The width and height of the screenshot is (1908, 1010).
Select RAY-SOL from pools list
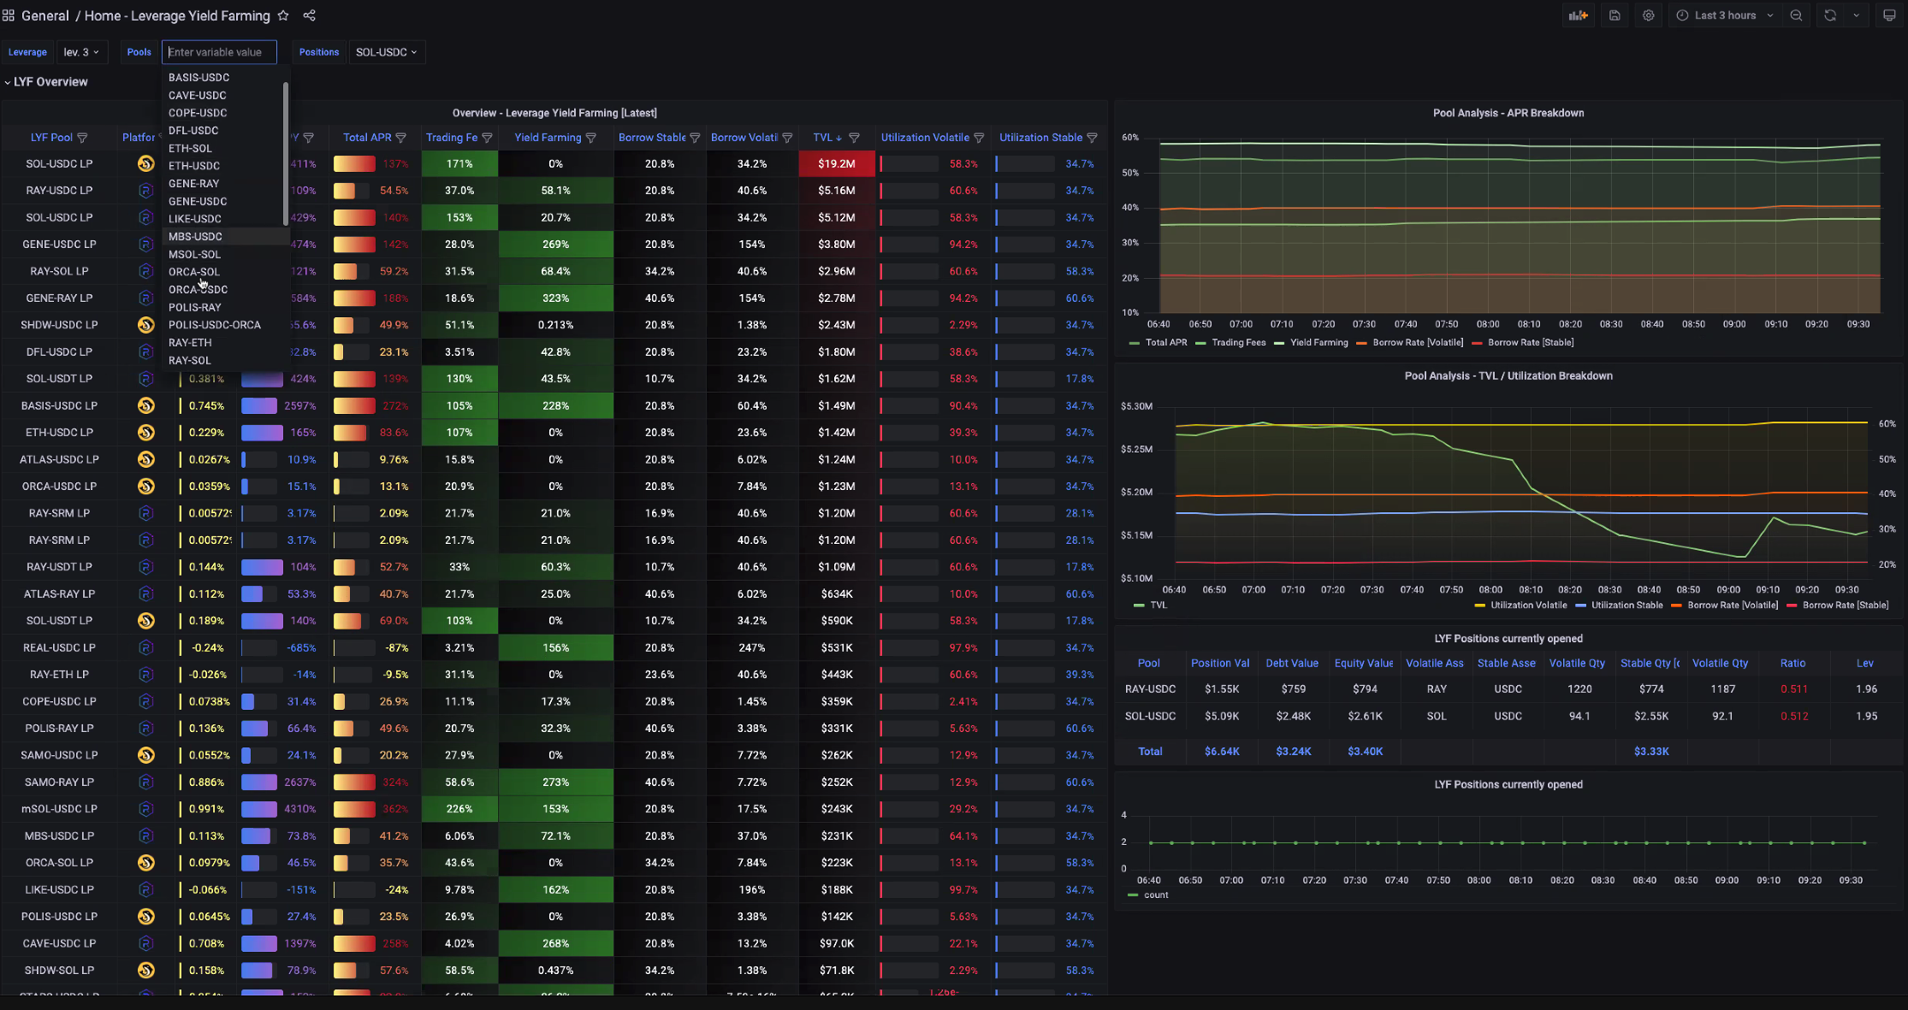(x=189, y=360)
